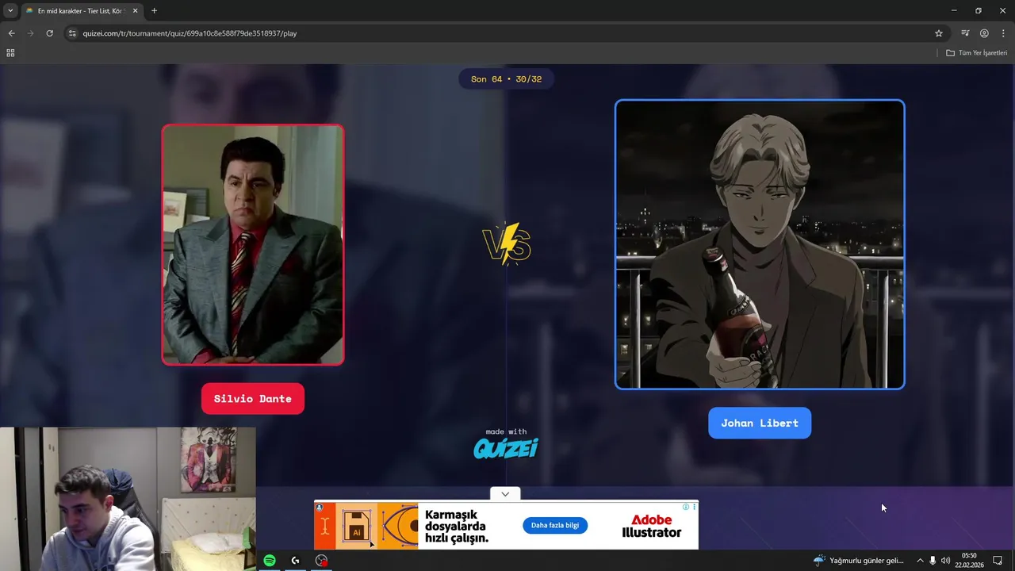Click the Quizei logo link
The image size is (1015, 571).
[x=506, y=448]
